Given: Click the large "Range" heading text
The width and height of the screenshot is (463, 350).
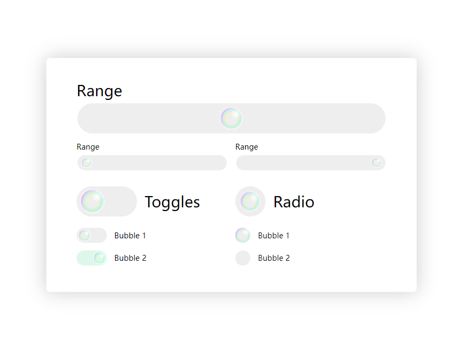Looking at the screenshot, I should pos(100,91).
